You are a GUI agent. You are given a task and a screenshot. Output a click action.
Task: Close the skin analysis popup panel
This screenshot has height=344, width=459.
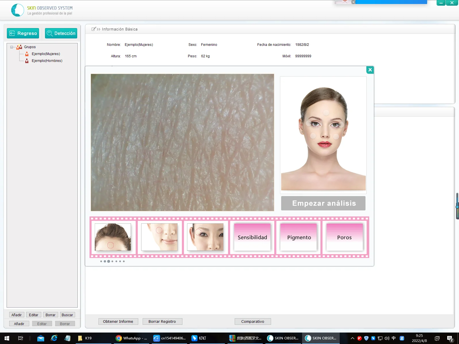[370, 70]
